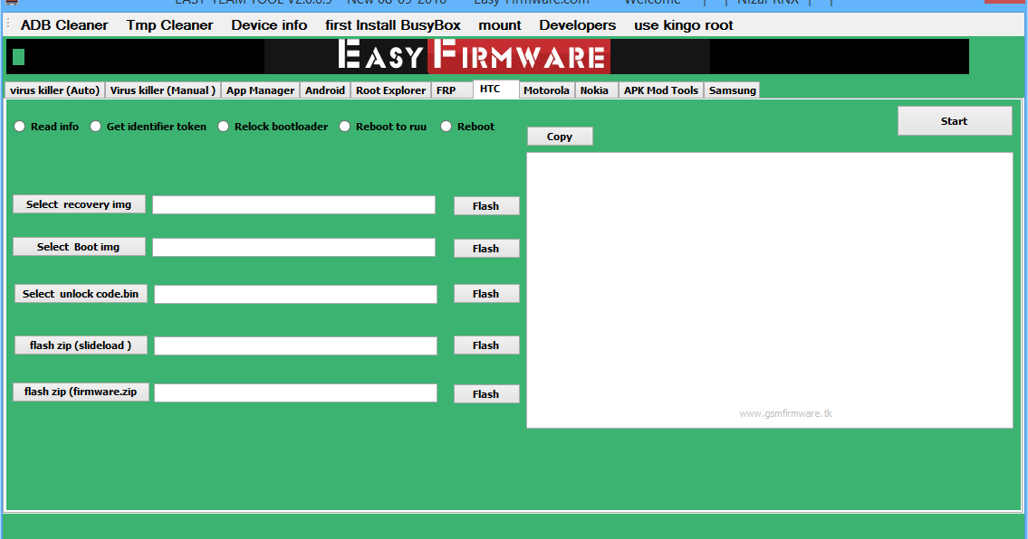Focus the Boot img path field
1028x539 pixels.
pyautogui.click(x=293, y=248)
